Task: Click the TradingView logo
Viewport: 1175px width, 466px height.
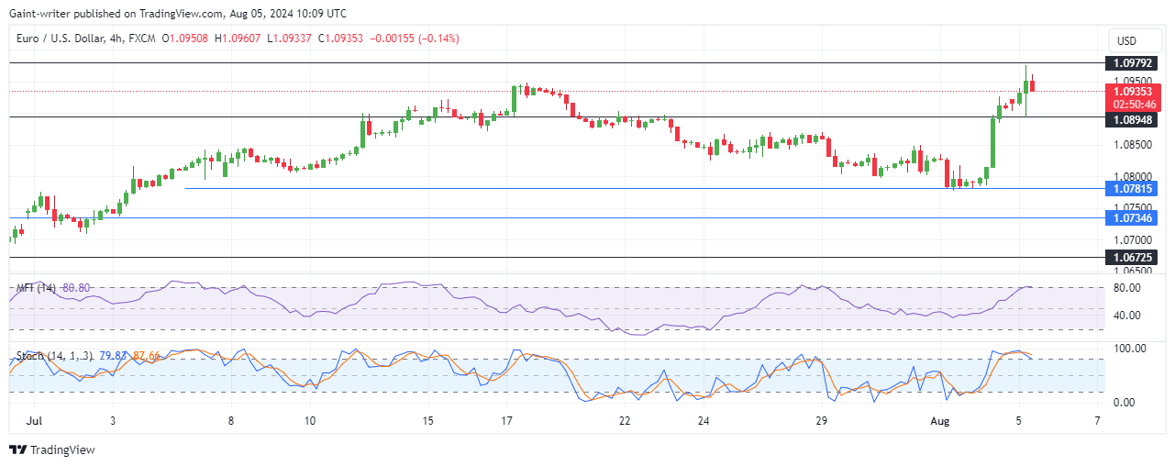Action: click(x=52, y=450)
